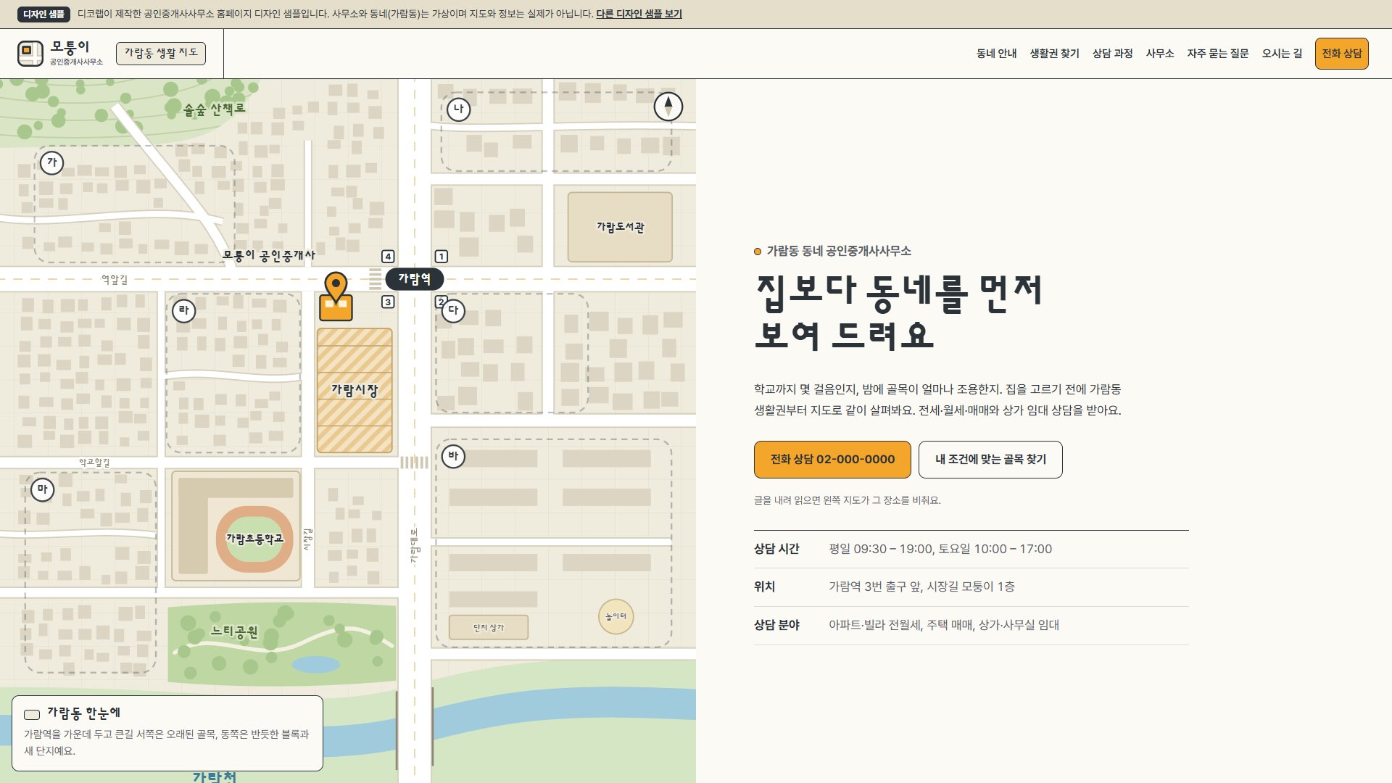Click subway exit 4 marker
Image resolution: width=1392 pixels, height=783 pixels.
pyautogui.click(x=388, y=256)
